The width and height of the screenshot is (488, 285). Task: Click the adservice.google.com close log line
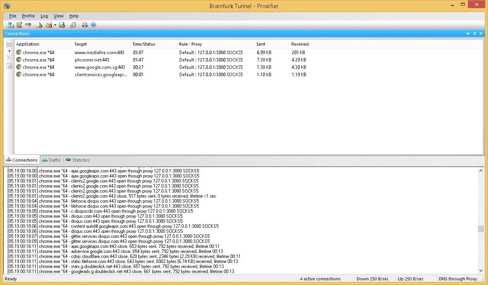(115, 251)
